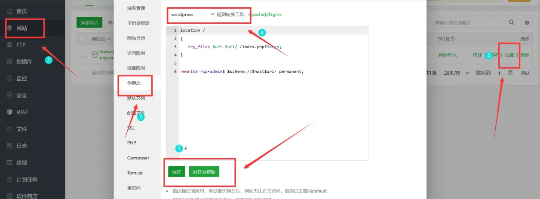Click the 跳转到 page number input

click(499, 73)
